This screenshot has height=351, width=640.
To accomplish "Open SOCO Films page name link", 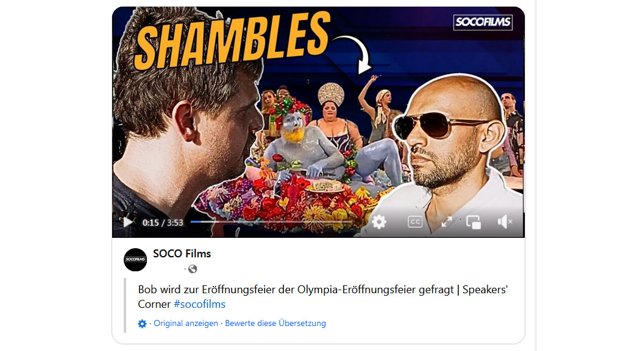I will [x=182, y=253].
